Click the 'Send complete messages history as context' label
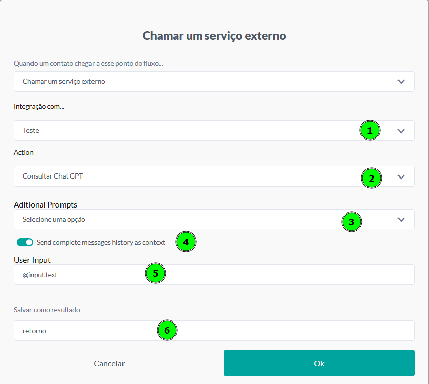 (x=101, y=242)
